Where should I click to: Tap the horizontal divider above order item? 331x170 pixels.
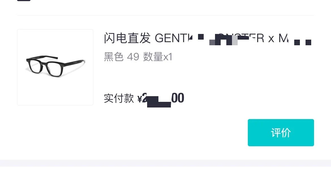(165, 15)
